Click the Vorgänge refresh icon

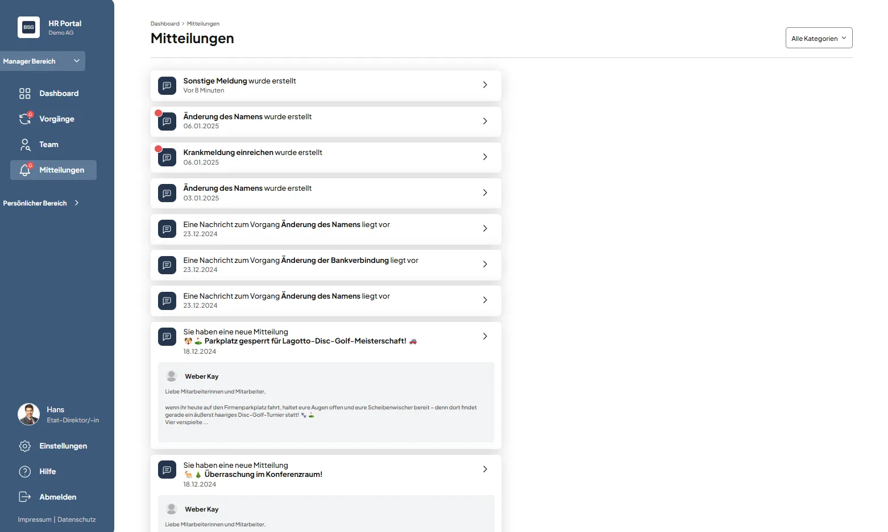coord(25,119)
